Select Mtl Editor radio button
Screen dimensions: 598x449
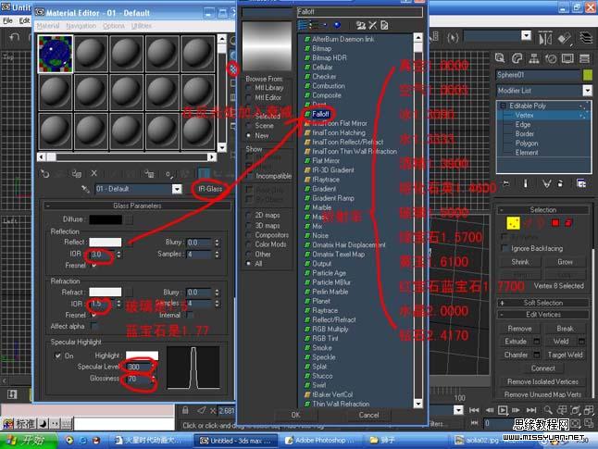tap(249, 98)
